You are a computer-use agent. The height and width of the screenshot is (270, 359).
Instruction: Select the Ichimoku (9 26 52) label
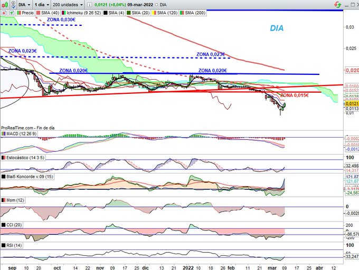coord(84,13)
